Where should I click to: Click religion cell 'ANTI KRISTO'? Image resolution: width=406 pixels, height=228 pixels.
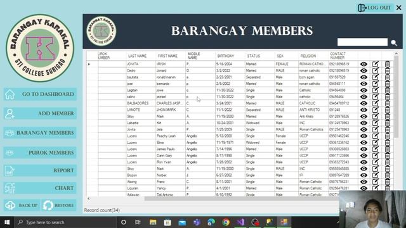(313, 110)
